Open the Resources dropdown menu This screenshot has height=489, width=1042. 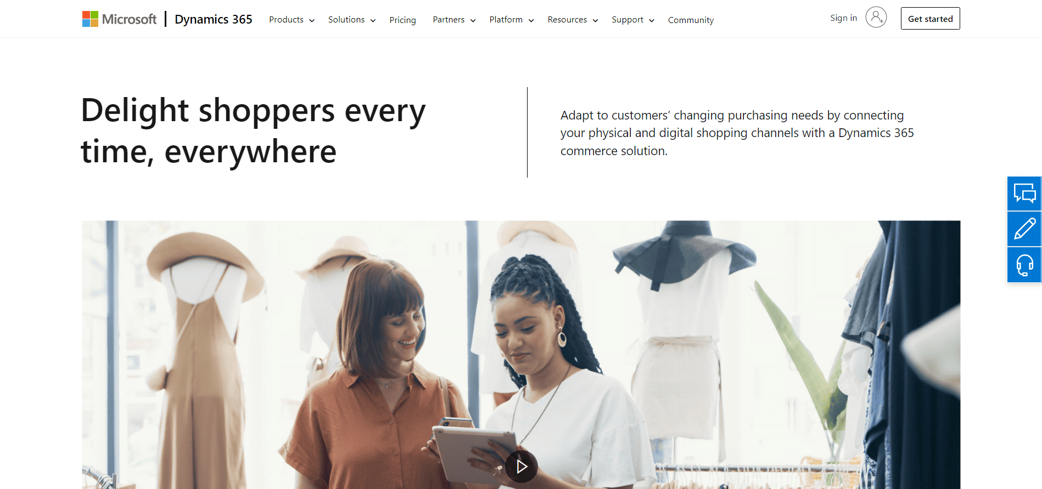pyautogui.click(x=573, y=20)
